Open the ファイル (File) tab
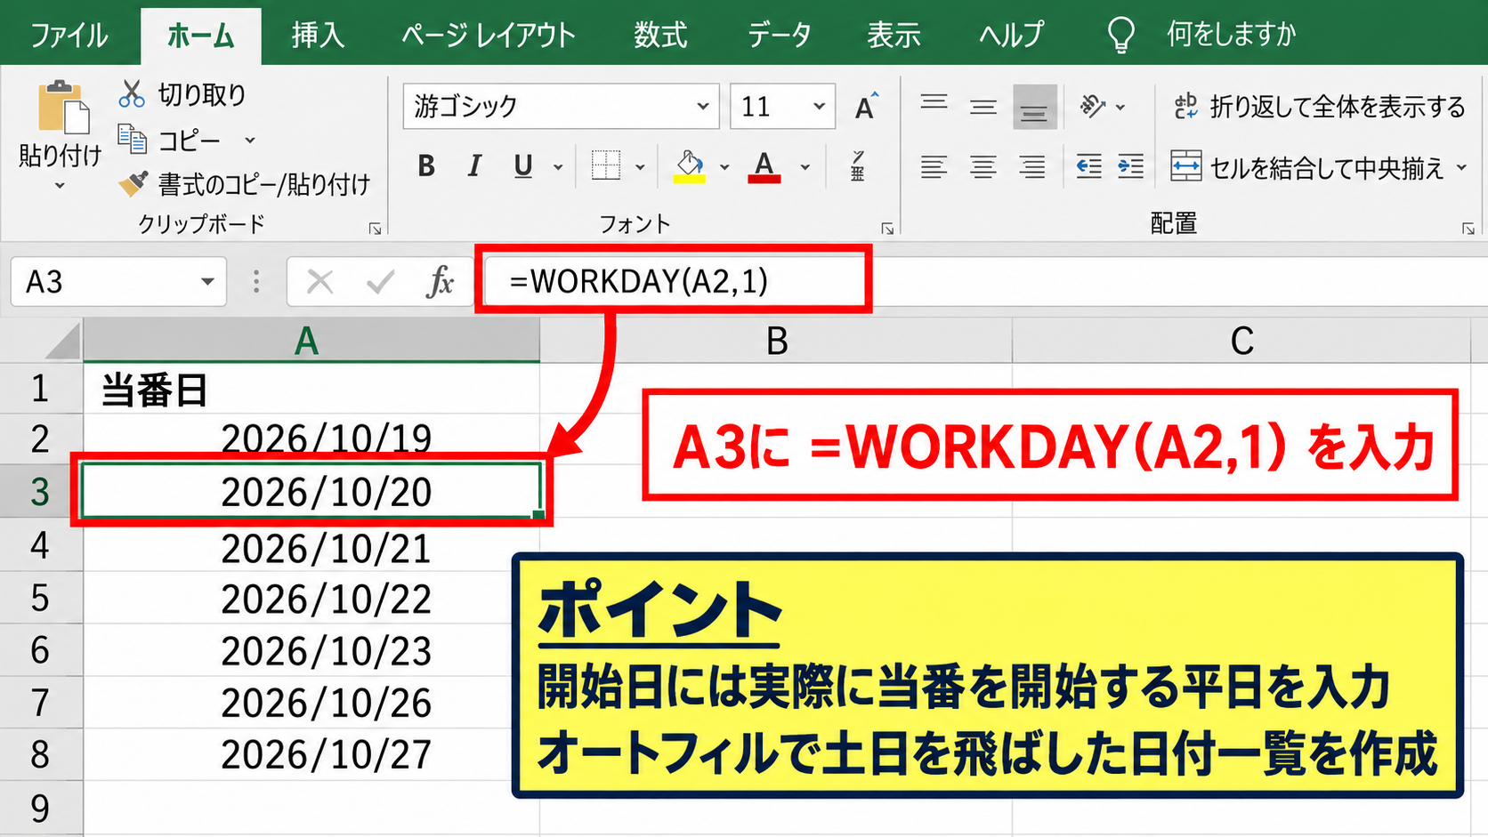Screen dimensions: 1488x837 click(69, 35)
